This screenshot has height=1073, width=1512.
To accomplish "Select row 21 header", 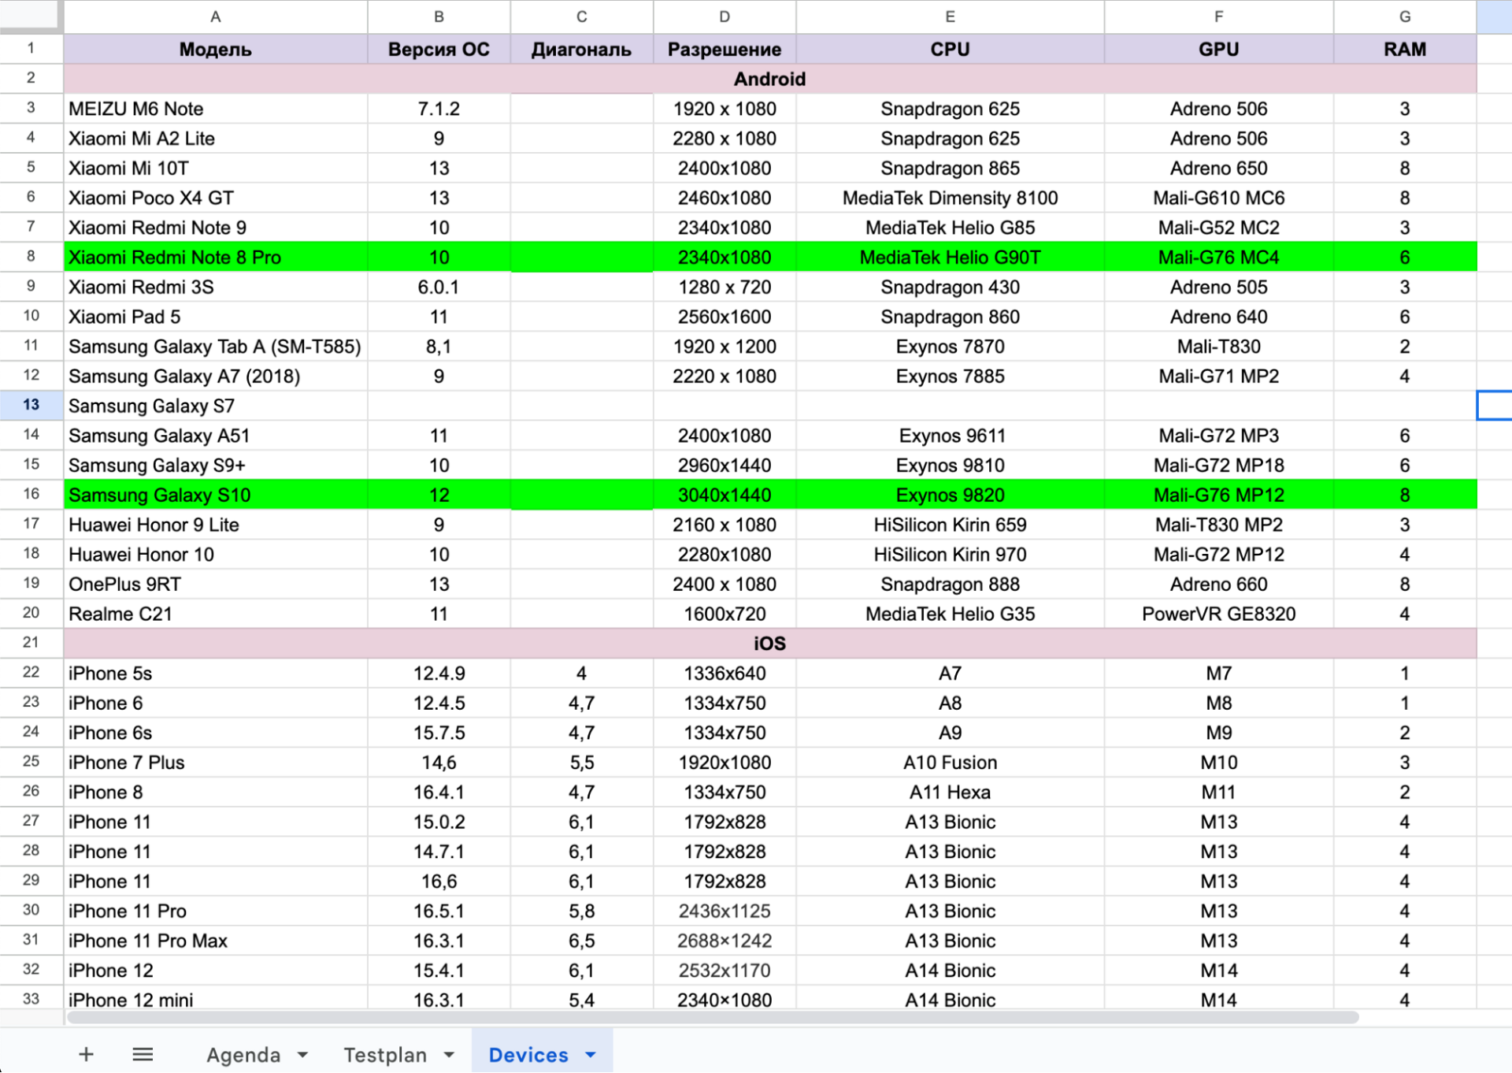I will point(31,643).
